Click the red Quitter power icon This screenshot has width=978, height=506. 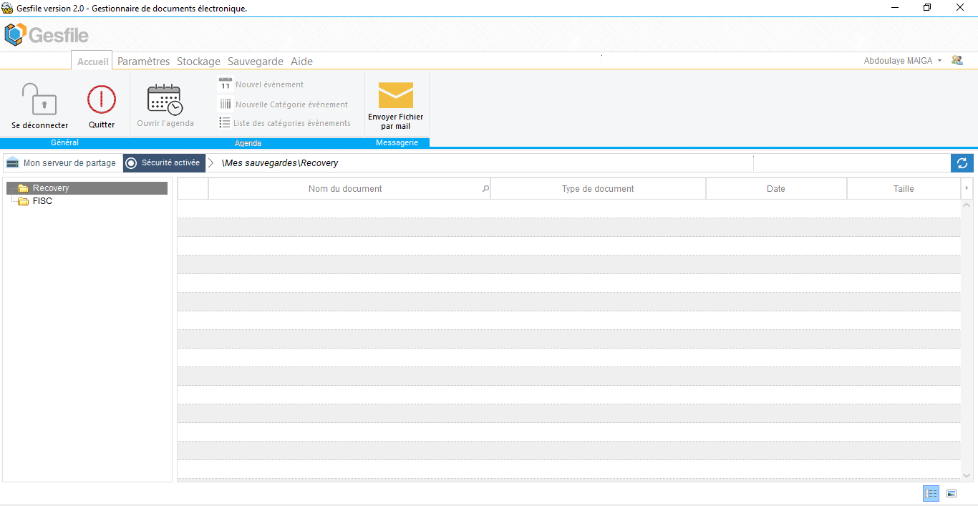coord(102,99)
